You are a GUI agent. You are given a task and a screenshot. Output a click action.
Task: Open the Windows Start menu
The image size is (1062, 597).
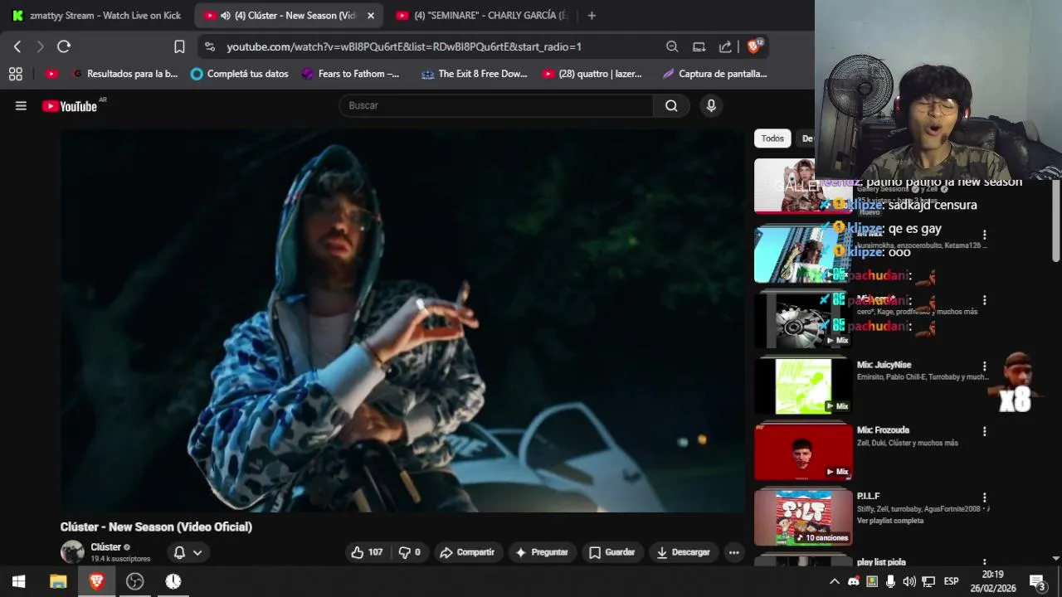[x=18, y=581]
